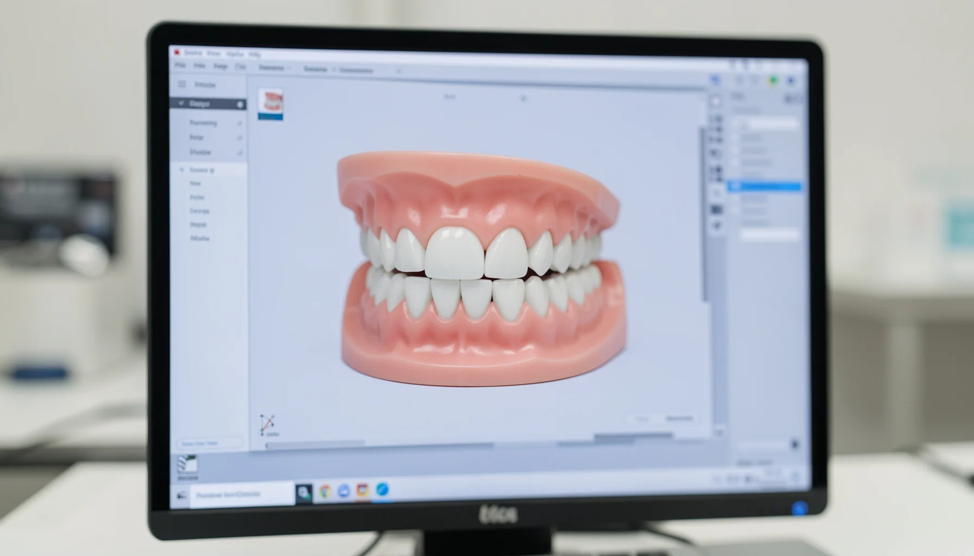Click the red application logo in title bar
Screen dimensions: 974x556
pyautogui.click(x=177, y=53)
